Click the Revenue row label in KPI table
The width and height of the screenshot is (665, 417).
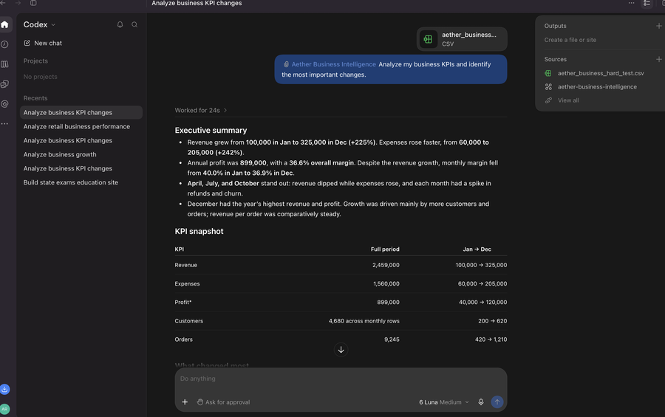(x=185, y=265)
